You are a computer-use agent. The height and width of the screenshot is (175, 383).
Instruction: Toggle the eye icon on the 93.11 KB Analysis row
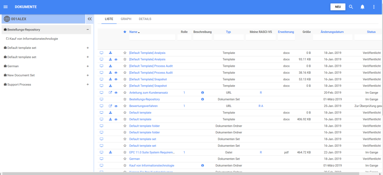(116, 59)
